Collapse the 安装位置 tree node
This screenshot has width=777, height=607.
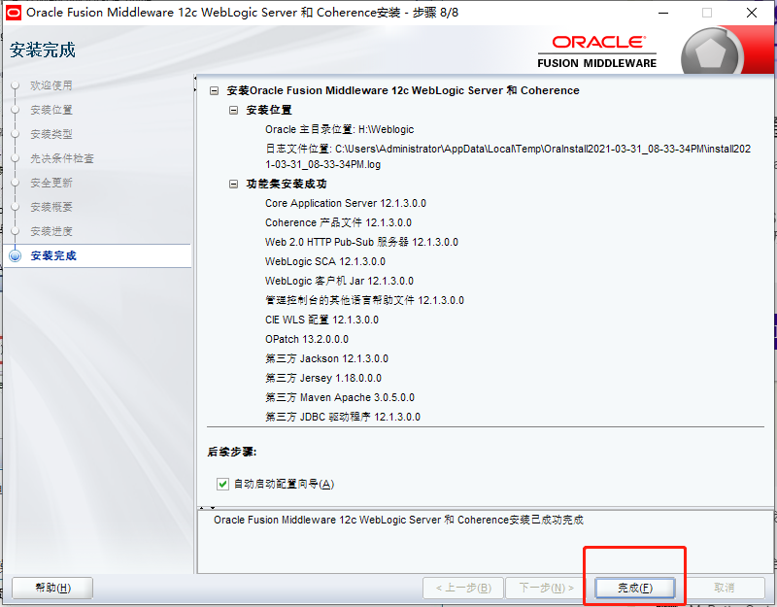pos(233,110)
